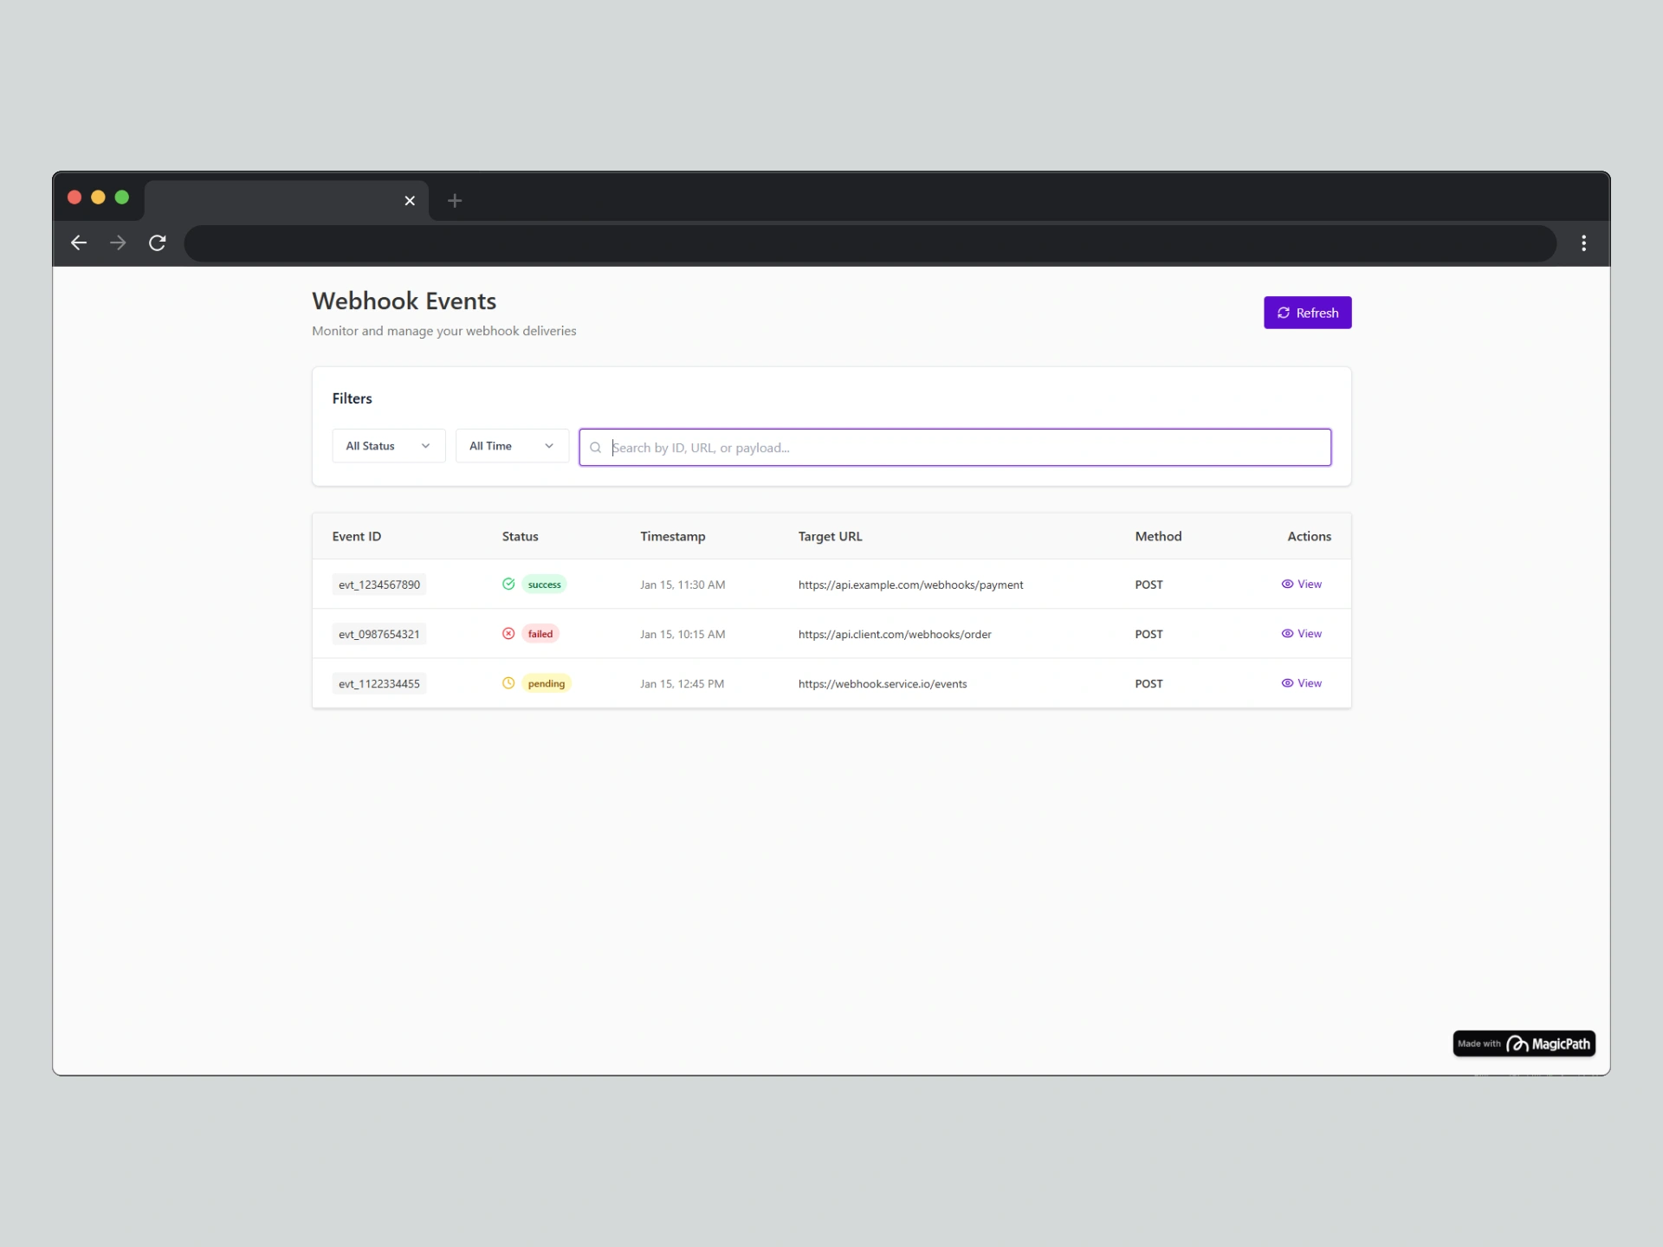Click the search magnifier icon

595,448
